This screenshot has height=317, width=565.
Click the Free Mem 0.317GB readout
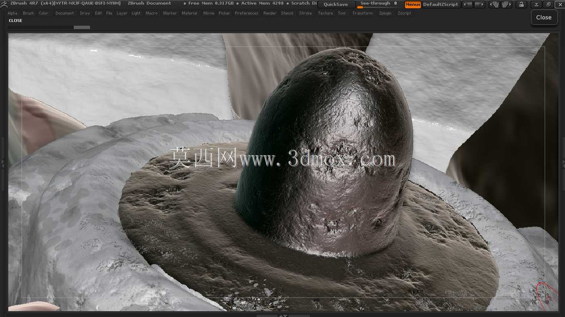211,3
